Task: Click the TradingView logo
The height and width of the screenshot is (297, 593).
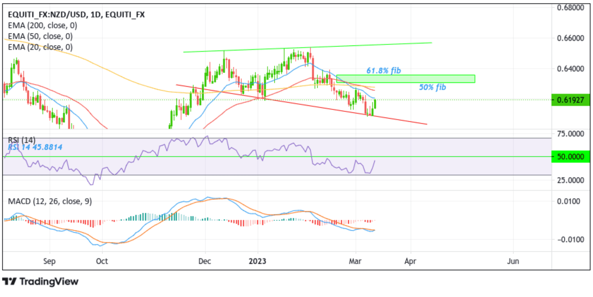Action: 40,281
